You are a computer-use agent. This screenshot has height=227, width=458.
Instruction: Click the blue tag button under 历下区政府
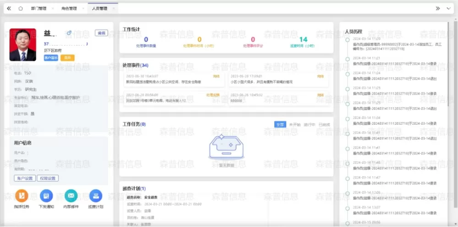pos(51,58)
